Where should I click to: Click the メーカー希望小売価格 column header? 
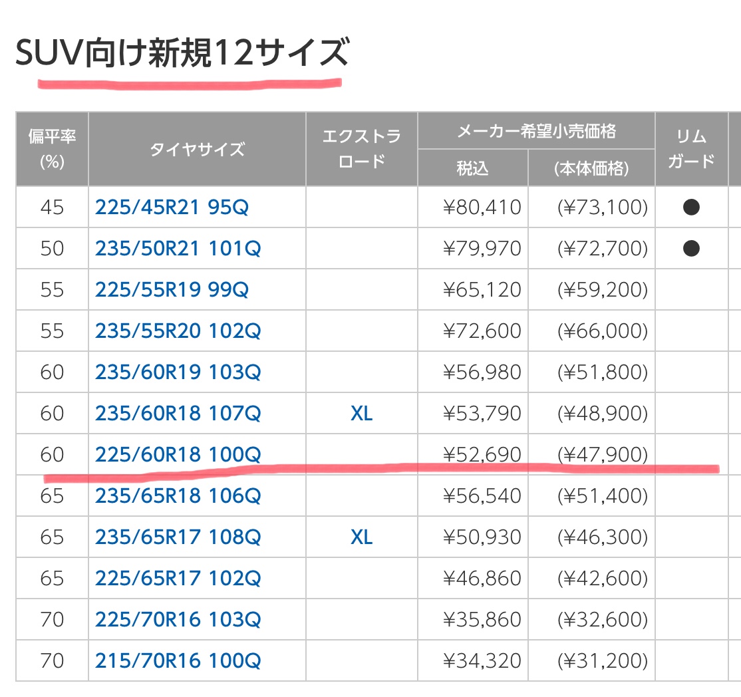point(536,131)
